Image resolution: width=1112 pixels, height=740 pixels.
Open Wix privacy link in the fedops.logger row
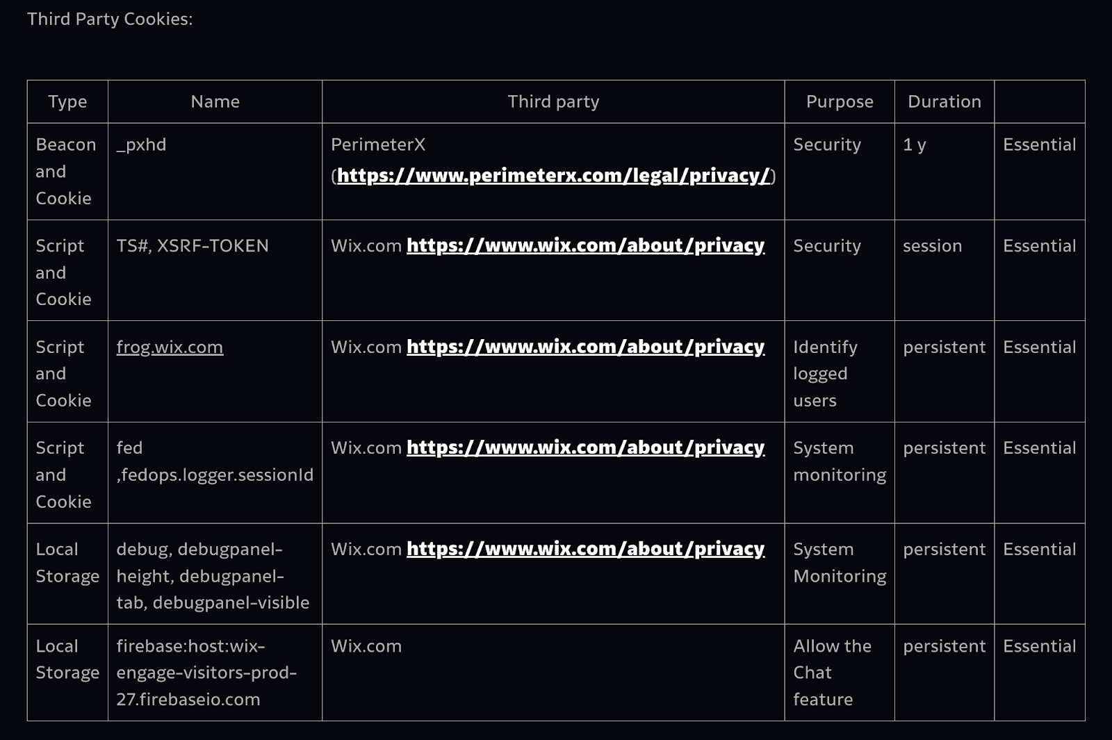click(x=585, y=447)
